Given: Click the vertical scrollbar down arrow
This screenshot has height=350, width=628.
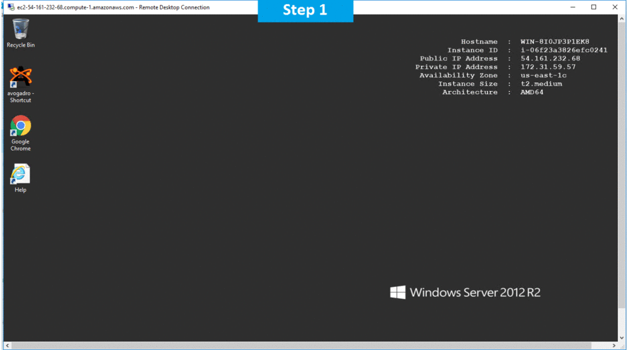Looking at the screenshot, I should coord(623,337).
